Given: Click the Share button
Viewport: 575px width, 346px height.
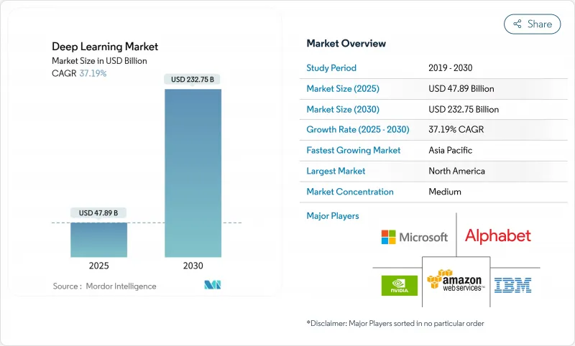Looking at the screenshot, I should 533,24.
